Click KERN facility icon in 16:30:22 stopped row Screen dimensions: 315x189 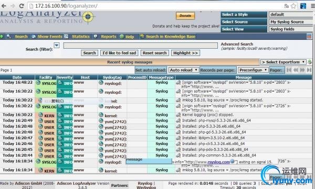[x=41, y=115]
